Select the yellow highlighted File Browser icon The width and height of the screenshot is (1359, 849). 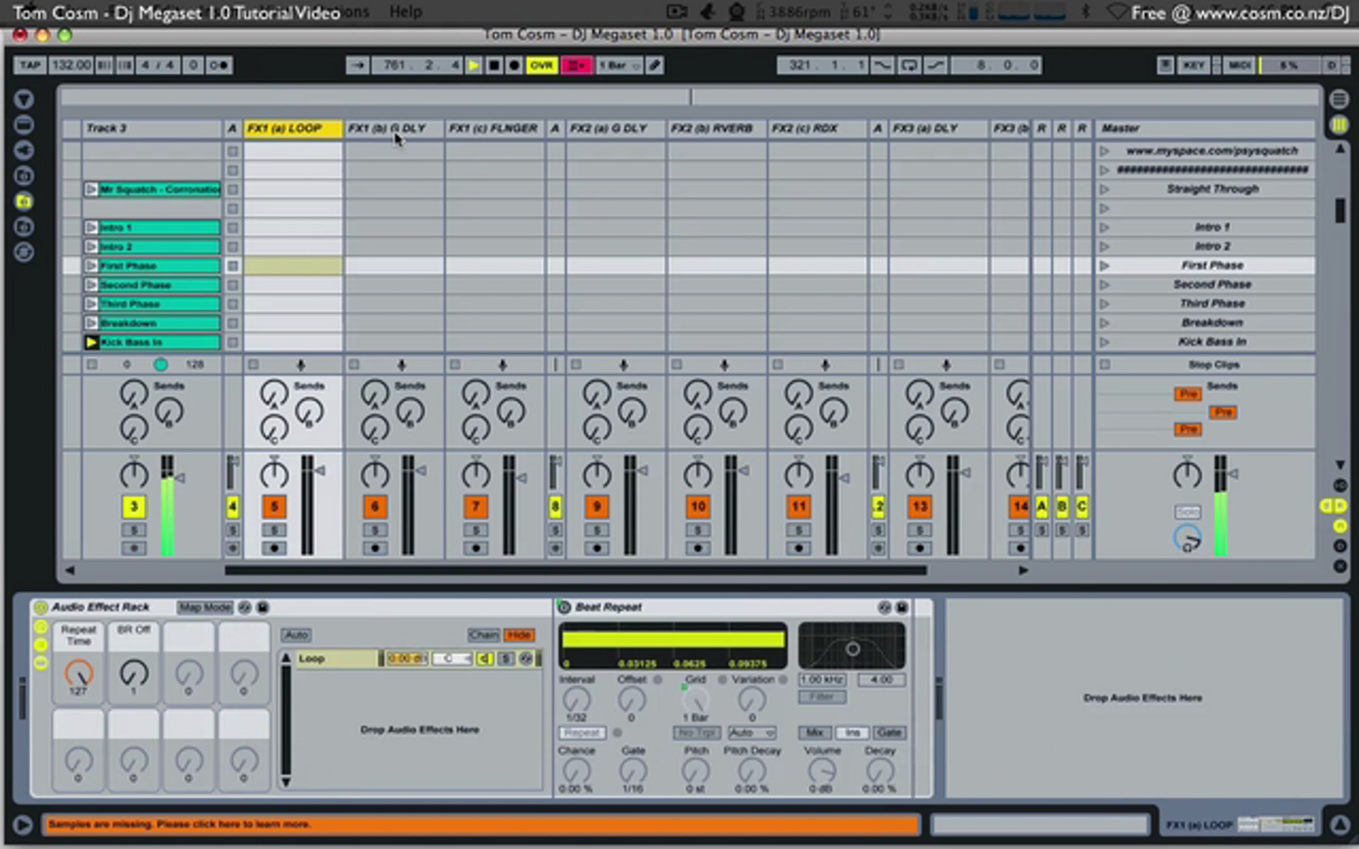coord(24,201)
